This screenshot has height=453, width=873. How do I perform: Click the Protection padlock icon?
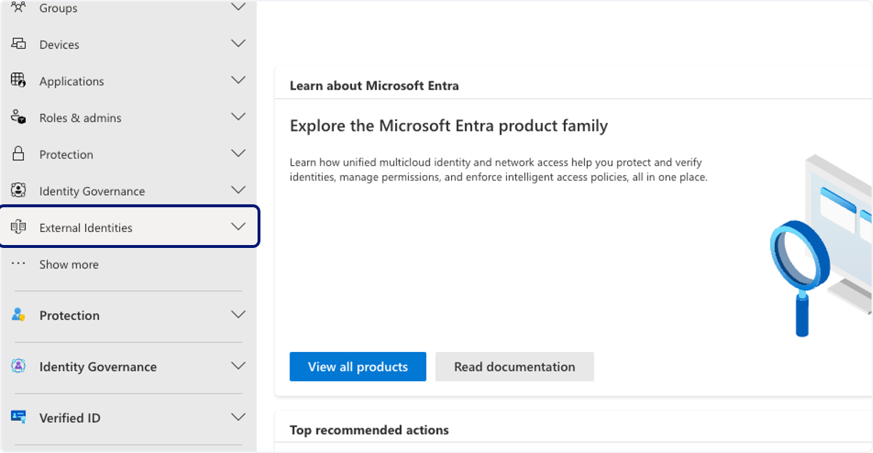pos(18,153)
